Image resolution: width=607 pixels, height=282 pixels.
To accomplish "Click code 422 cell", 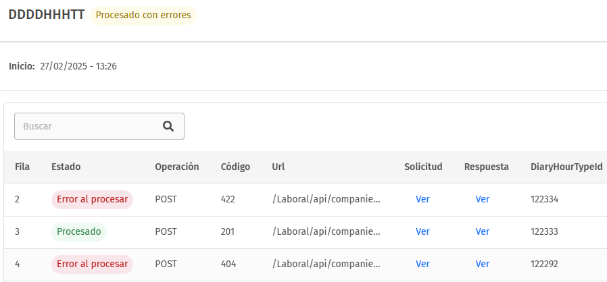I will 228,199.
